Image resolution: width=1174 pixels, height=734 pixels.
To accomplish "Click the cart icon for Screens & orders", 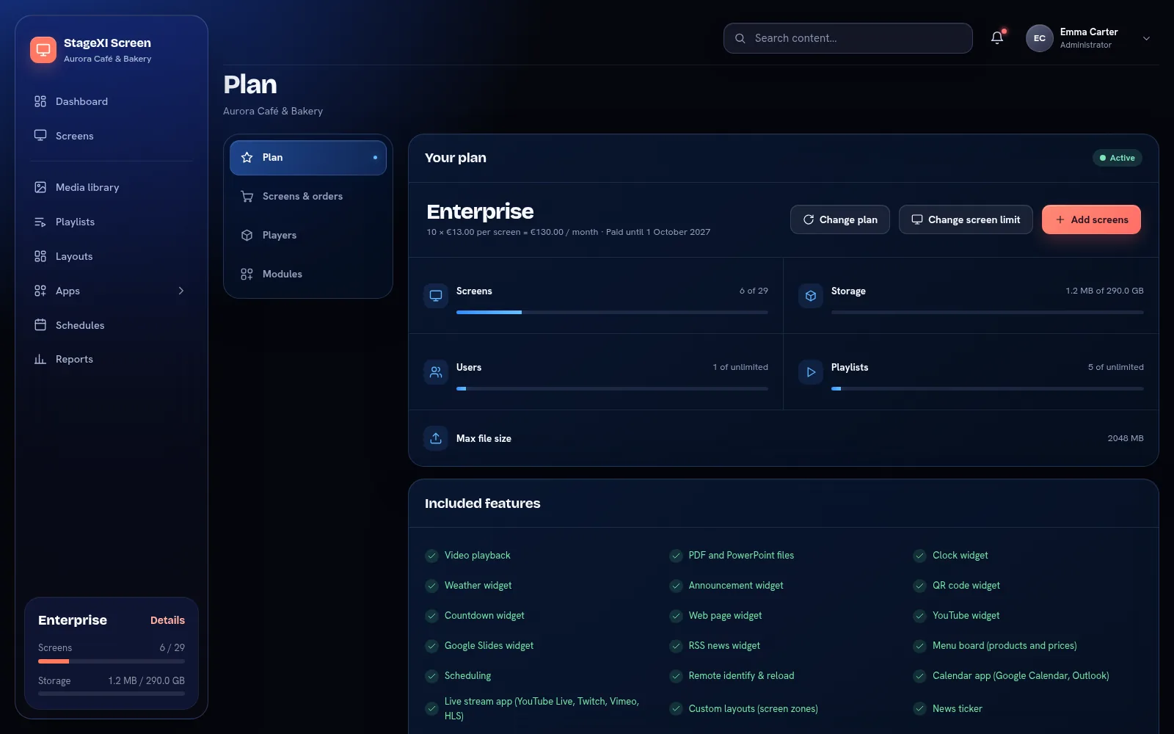I will pyautogui.click(x=247, y=196).
